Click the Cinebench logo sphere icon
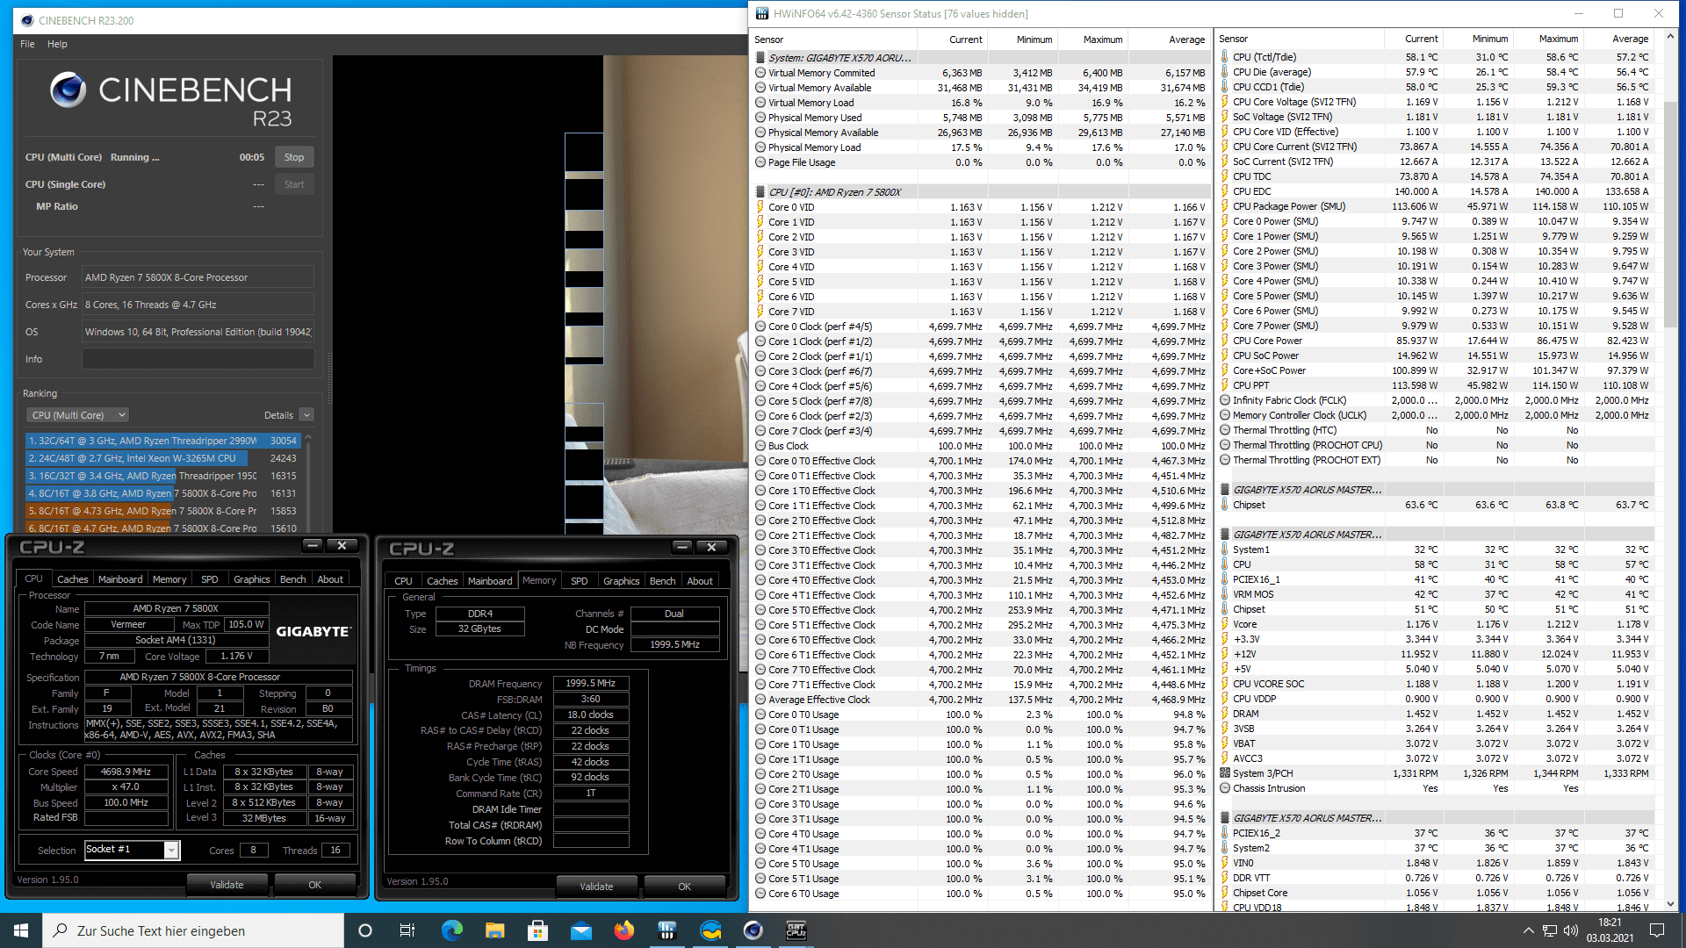Image resolution: width=1686 pixels, height=948 pixels. coord(68,90)
